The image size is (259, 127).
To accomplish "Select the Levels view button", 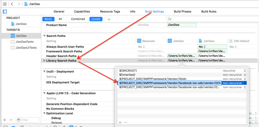I will pyautogui.click(x=96, y=19).
